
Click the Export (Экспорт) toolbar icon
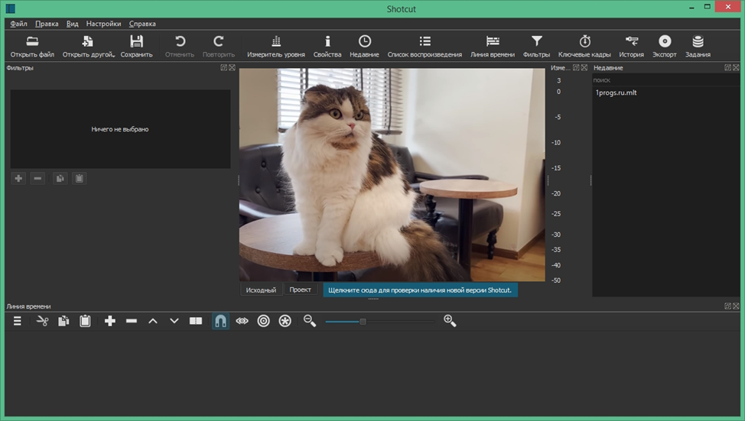pyautogui.click(x=664, y=46)
